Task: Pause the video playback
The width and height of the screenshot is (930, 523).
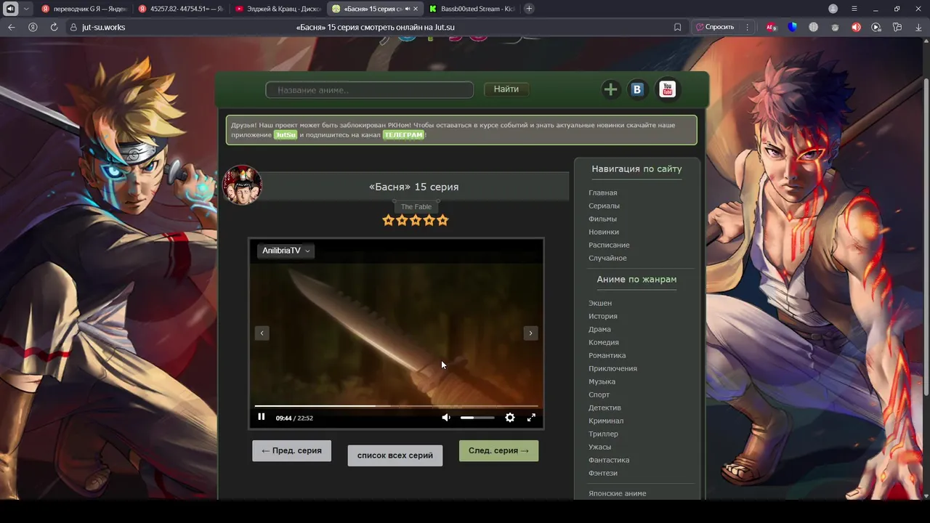Action: [262, 417]
